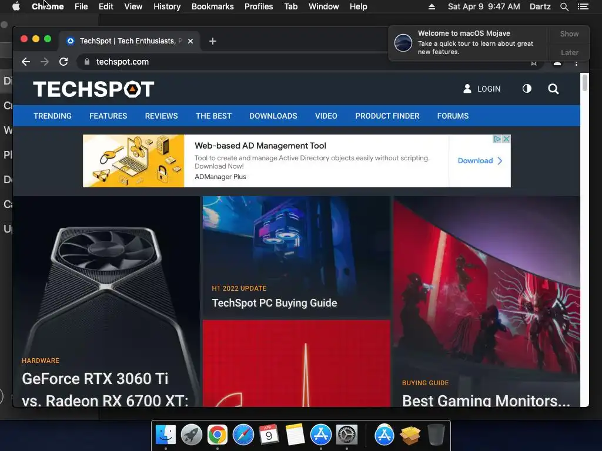The image size is (602, 451).
Task: Open VIDEO navigation link
Action: tap(326, 116)
